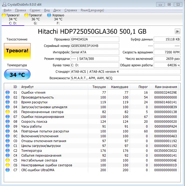Click blue status icon for CRC-ошибки UltraDMA
185x186 pixels.
click(x=8, y=170)
